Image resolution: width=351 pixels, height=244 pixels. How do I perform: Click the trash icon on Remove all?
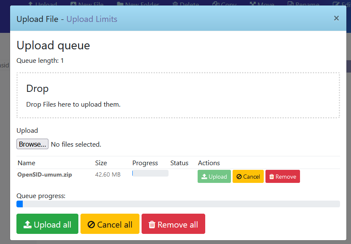tap(152, 225)
